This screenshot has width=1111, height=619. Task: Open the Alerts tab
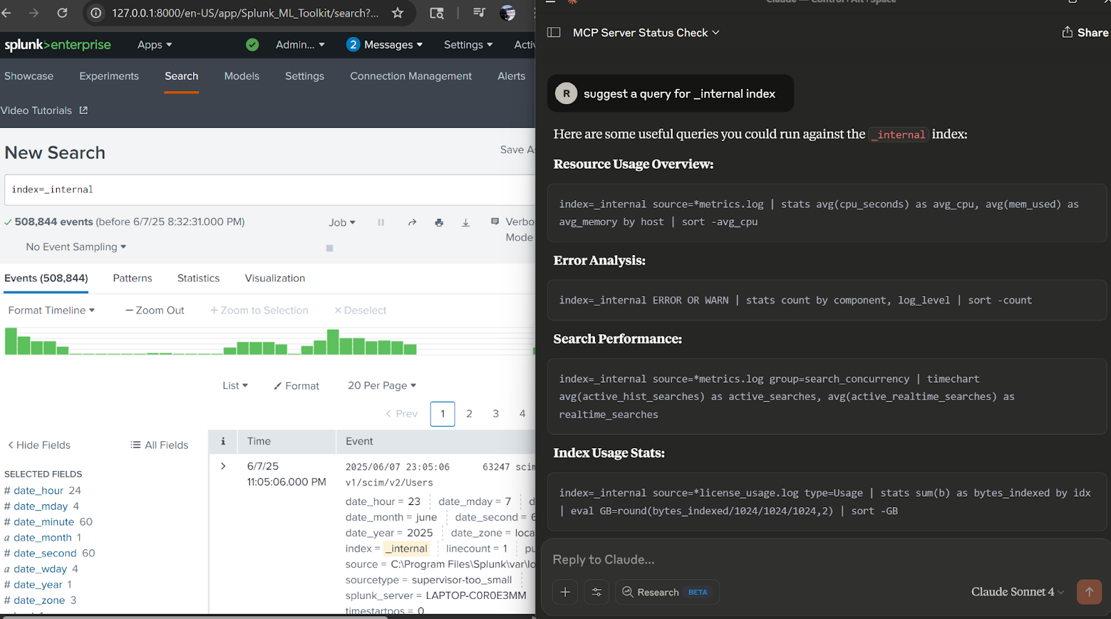tap(511, 76)
